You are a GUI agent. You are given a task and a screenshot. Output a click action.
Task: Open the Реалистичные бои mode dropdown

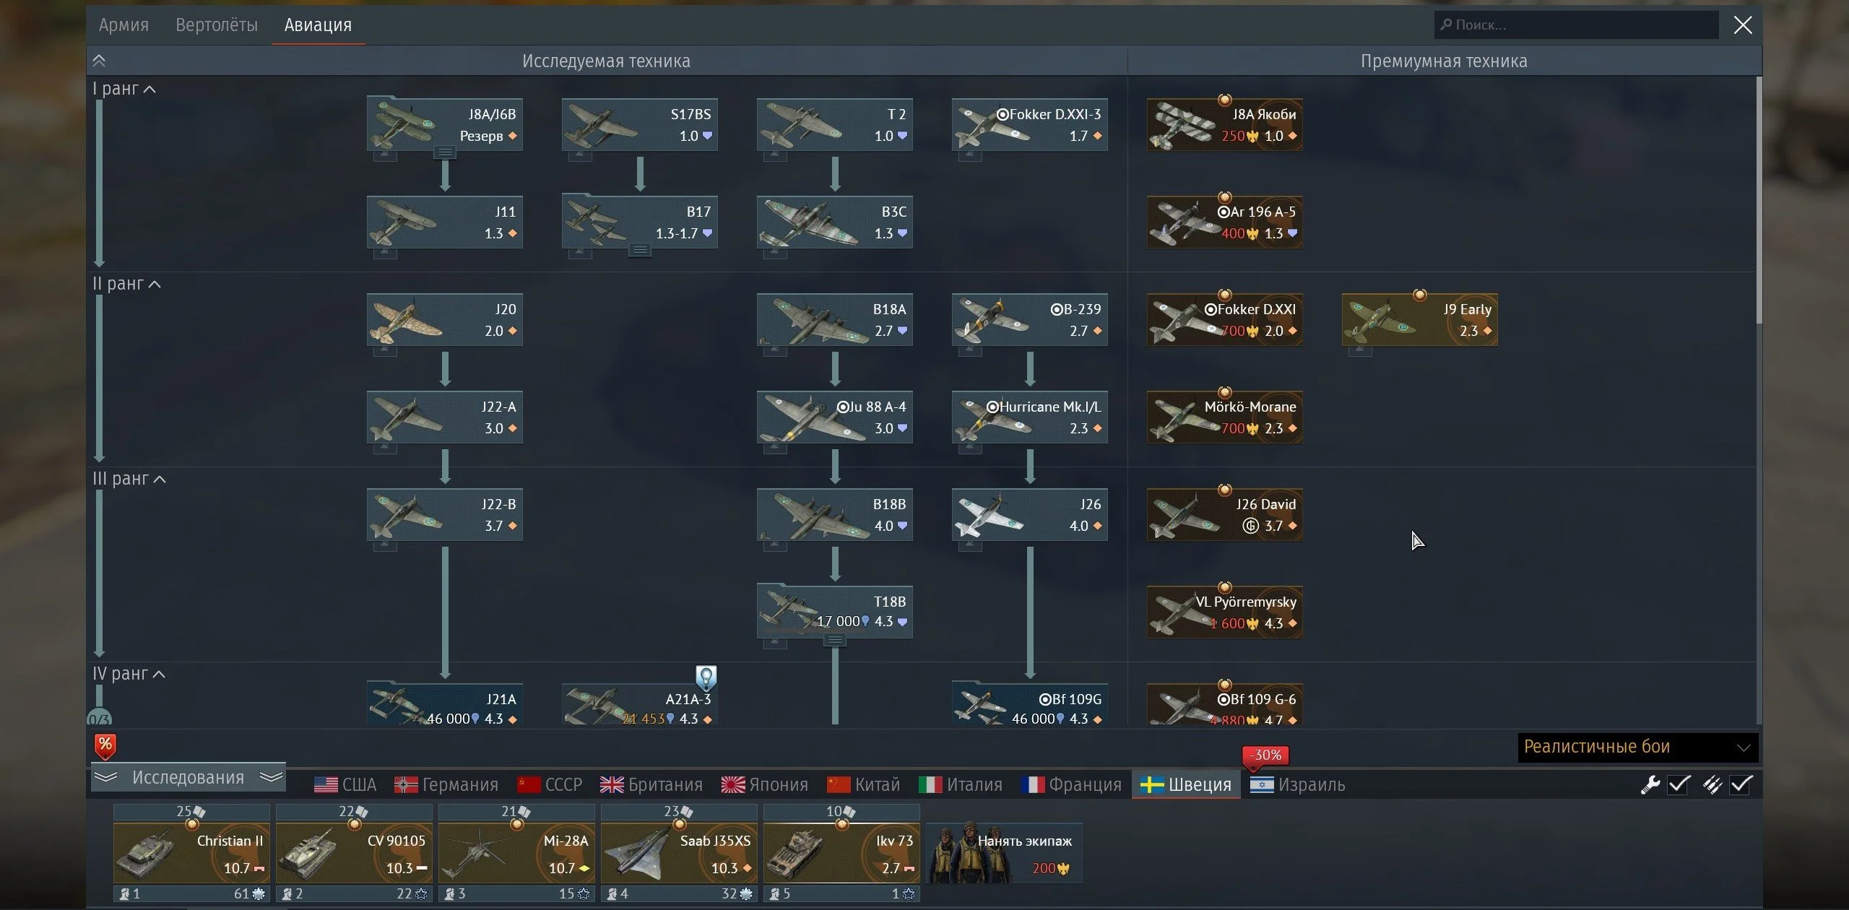pyautogui.click(x=1637, y=747)
